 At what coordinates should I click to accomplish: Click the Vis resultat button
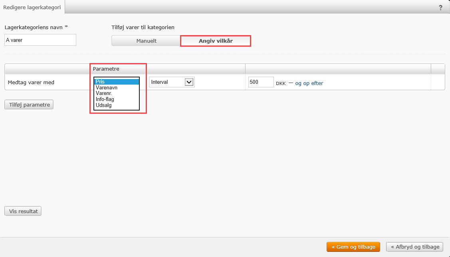(x=23, y=211)
